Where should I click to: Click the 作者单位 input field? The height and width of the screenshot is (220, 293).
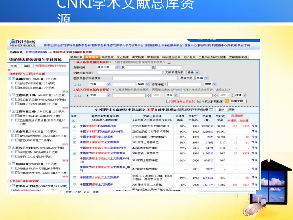[x=185, y=84]
